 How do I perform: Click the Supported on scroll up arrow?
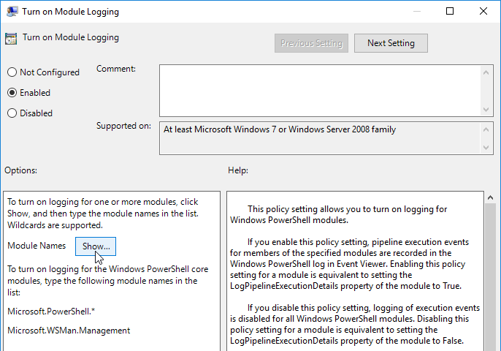tap(486, 128)
